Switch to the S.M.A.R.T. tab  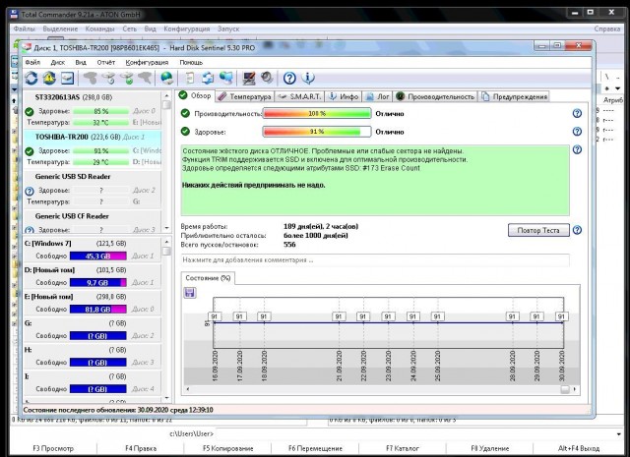tap(299, 96)
